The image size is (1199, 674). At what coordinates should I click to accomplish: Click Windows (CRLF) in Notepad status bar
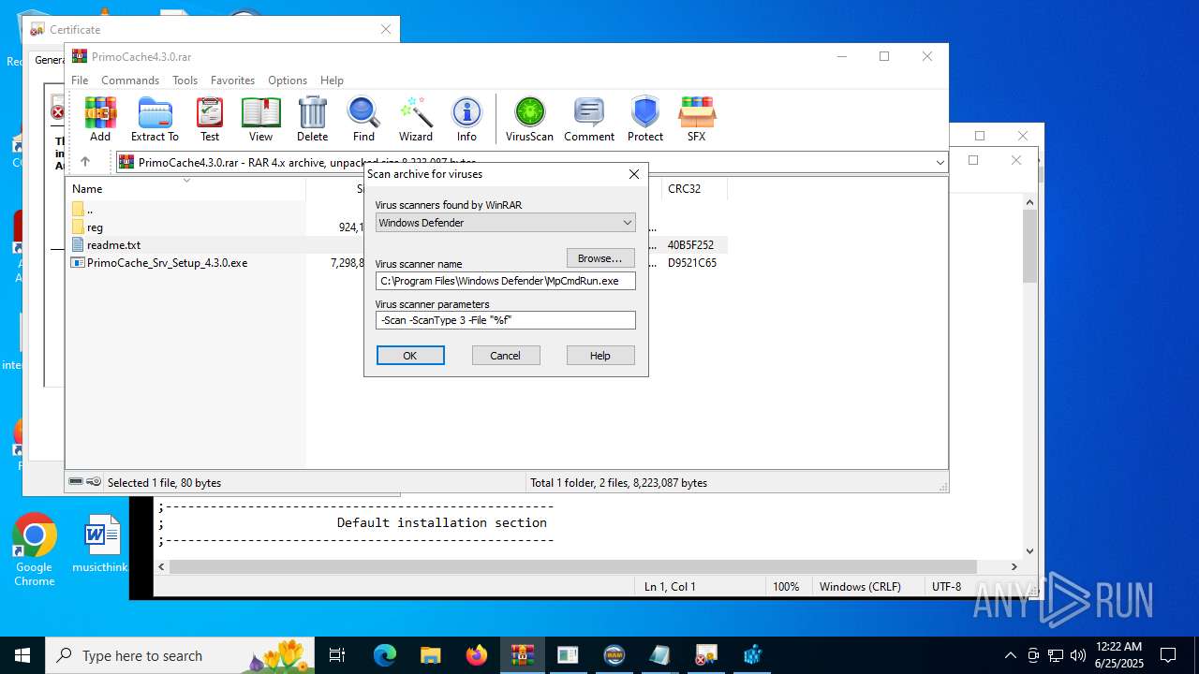point(860,587)
